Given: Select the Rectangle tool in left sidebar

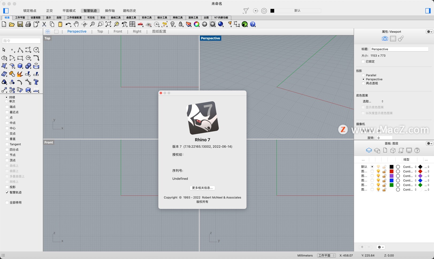Looking at the screenshot, I should click(x=20, y=58).
